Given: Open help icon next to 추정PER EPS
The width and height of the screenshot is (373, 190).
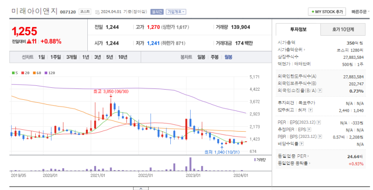Looking at the screenshot, I should pos(309,130).
